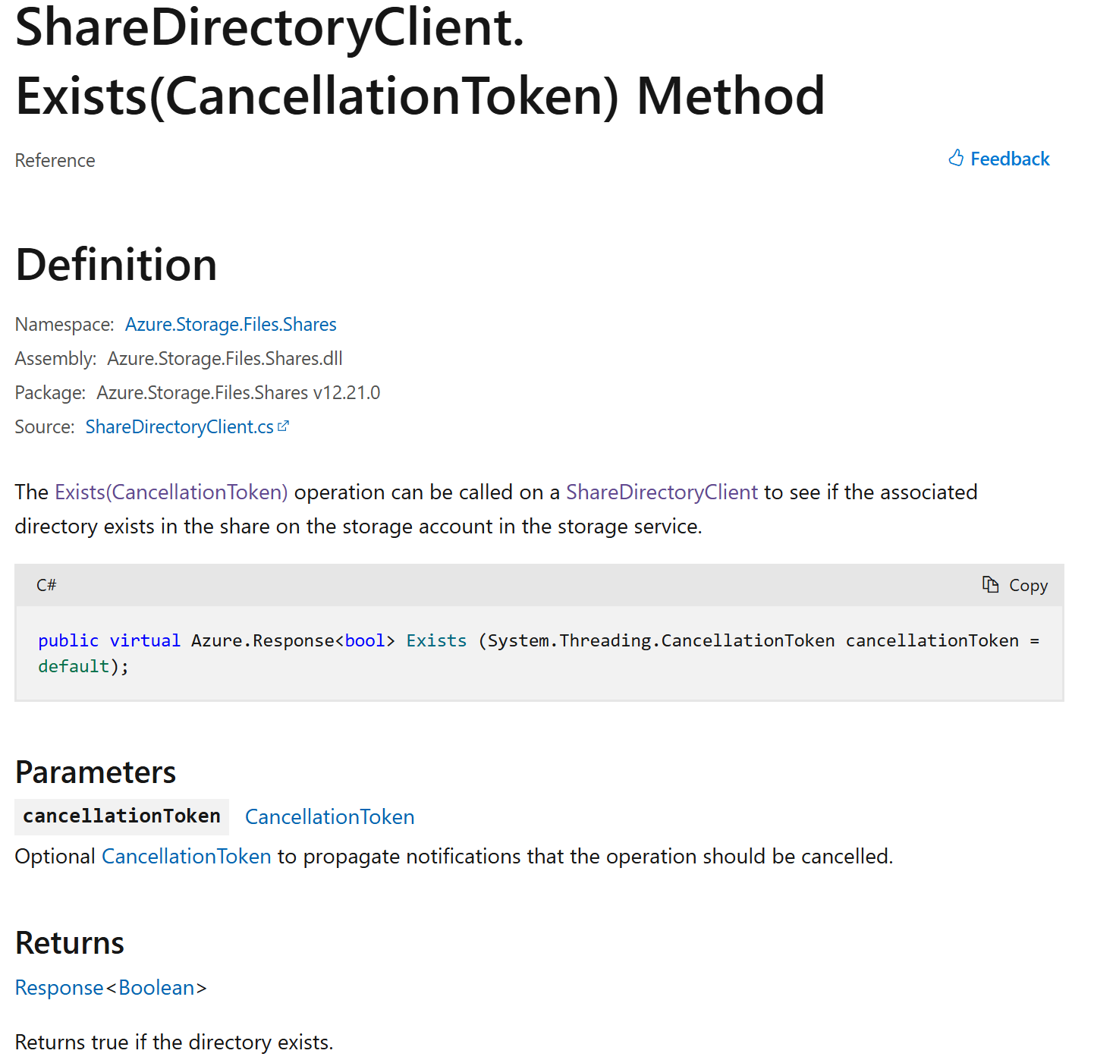This screenshot has width=1116, height=1063.
Task: Open the Feedback link
Action: (x=1009, y=159)
